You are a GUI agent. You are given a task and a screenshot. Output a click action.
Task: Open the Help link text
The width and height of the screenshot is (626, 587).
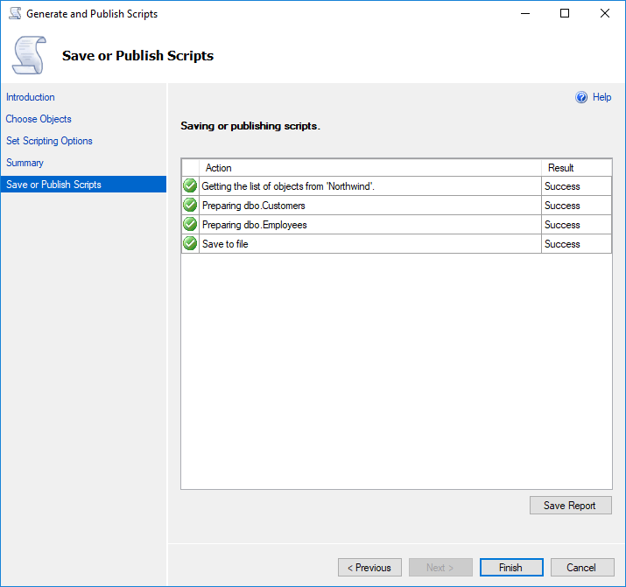601,98
